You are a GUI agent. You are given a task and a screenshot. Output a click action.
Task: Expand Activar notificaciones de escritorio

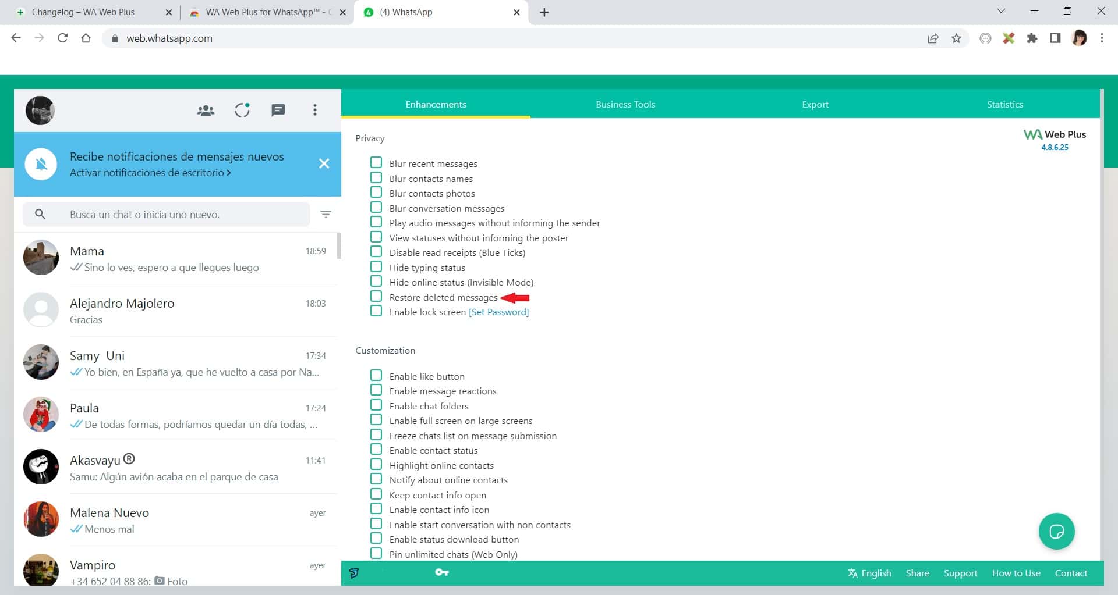coord(150,173)
